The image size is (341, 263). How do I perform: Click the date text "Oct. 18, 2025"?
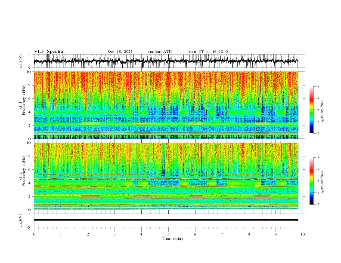pos(120,52)
